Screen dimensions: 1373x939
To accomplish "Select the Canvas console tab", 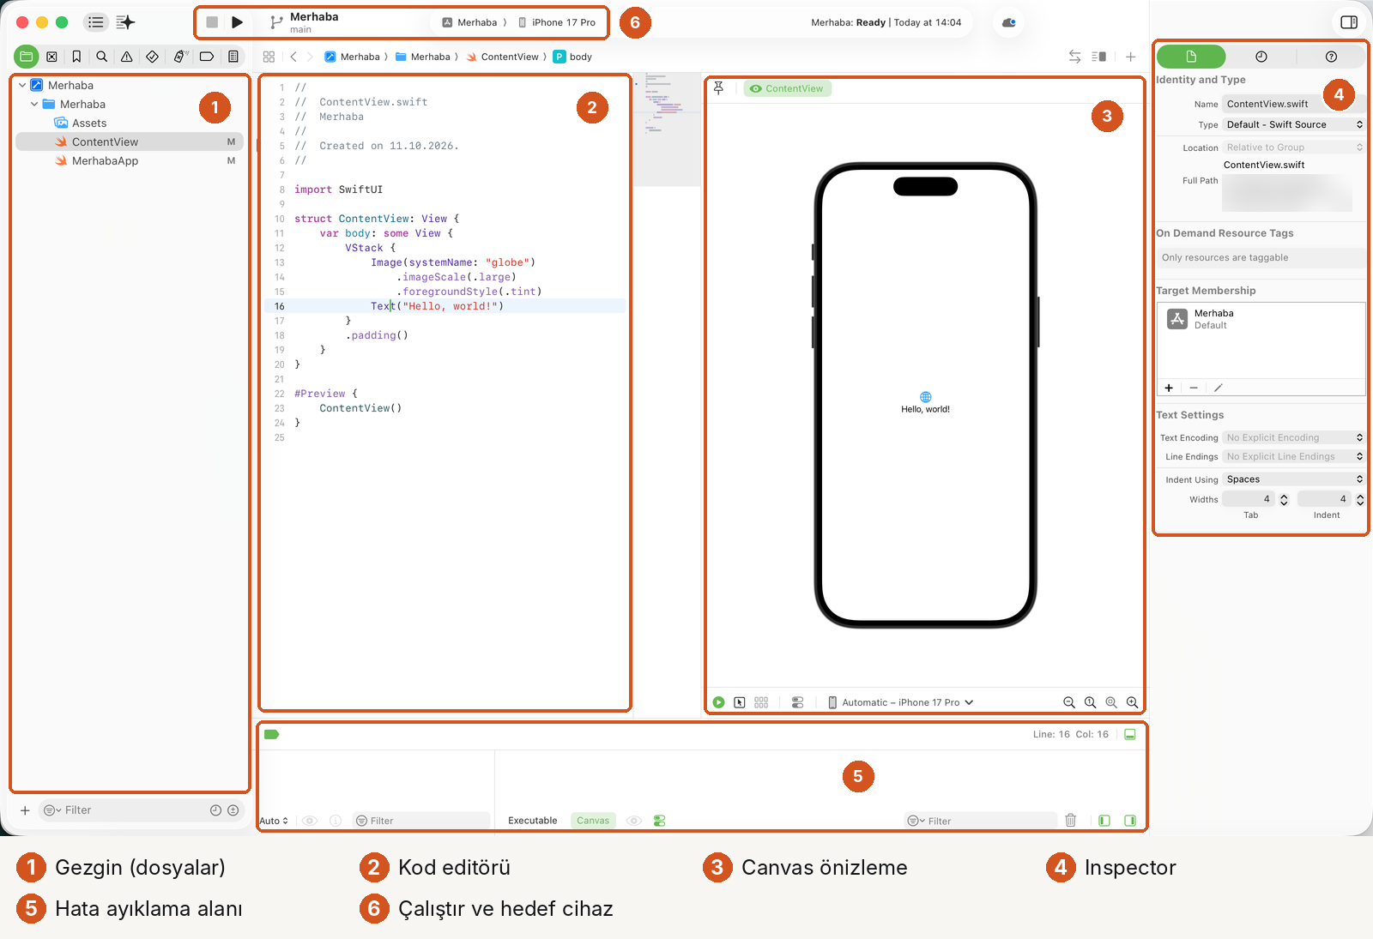I will coord(593,821).
